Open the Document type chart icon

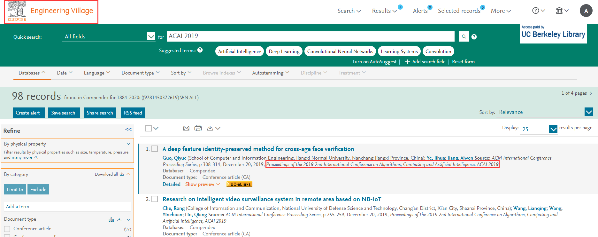[x=111, y=220]
